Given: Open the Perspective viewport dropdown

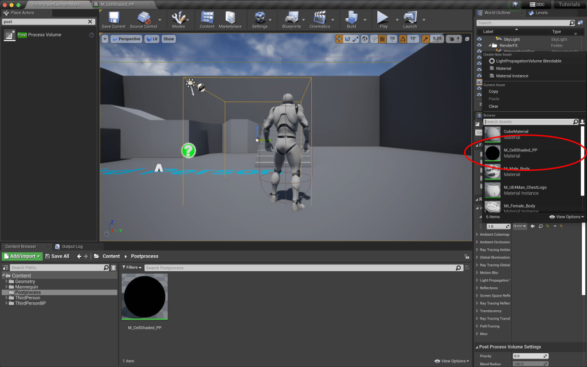Looking at the screenshot, I should tap(126, 39).
